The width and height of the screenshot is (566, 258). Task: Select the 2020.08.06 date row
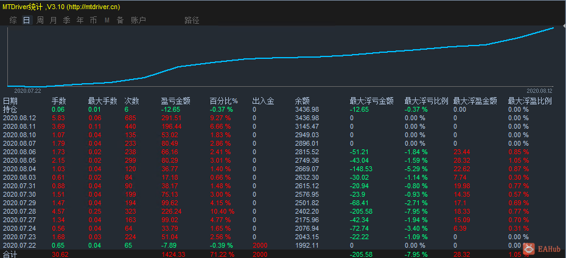(283, 152)
